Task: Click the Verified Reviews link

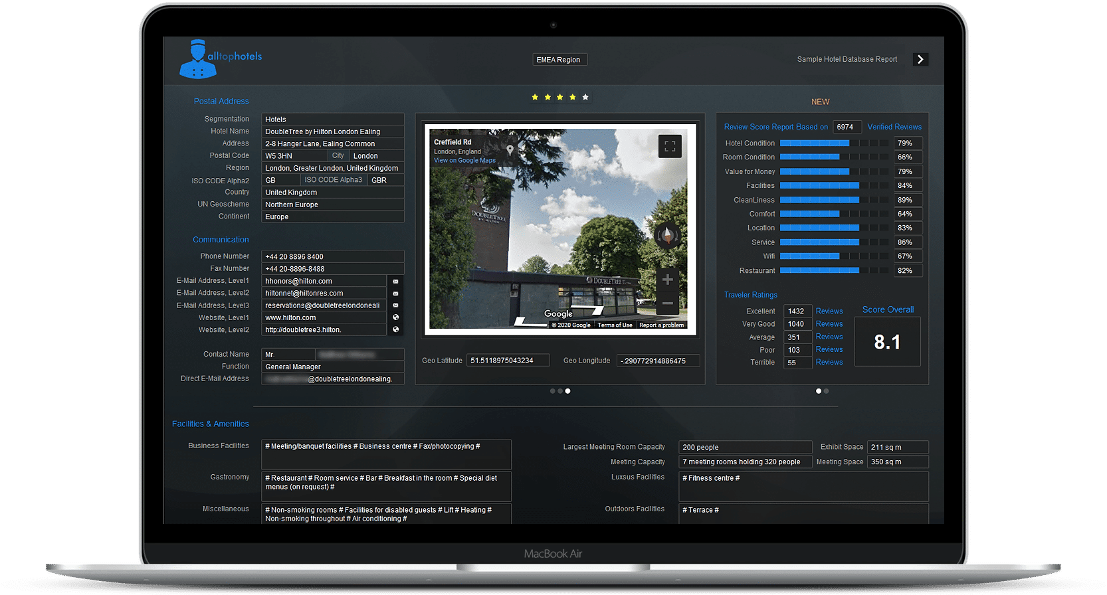Action: click(x=894, y=127)
